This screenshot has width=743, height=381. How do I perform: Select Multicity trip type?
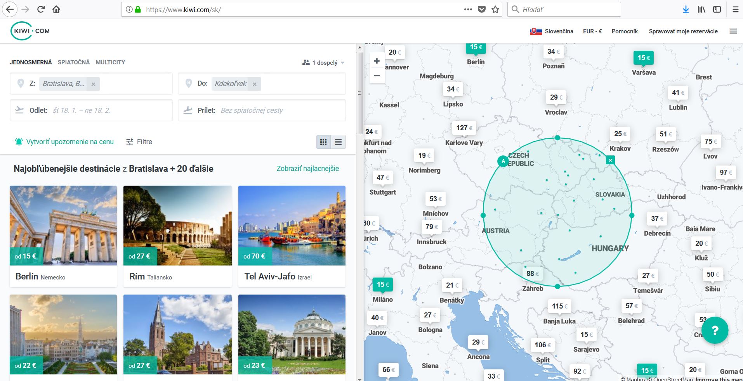(x=110, y=62)
